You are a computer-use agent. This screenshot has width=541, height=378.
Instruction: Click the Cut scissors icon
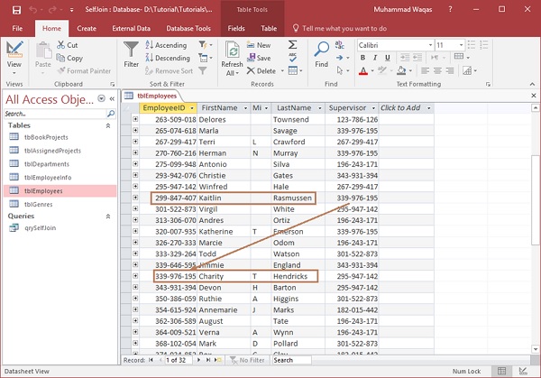pyautogui.click(x=60, y=44)
